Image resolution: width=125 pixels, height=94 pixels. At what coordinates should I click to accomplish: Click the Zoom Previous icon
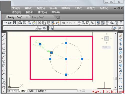(93, 23)
